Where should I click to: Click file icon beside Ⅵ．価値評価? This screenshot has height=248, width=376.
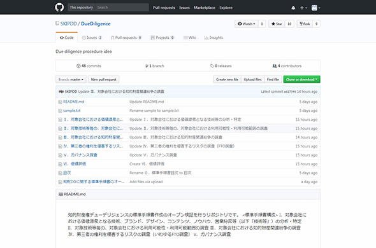60,164
